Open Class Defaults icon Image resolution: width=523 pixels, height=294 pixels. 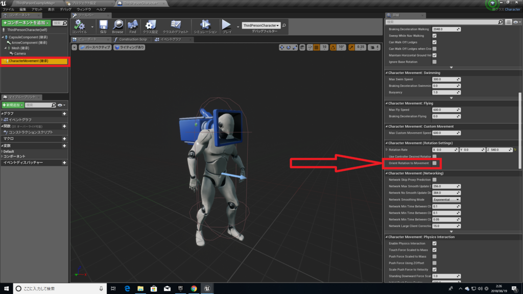coord(176,24)
